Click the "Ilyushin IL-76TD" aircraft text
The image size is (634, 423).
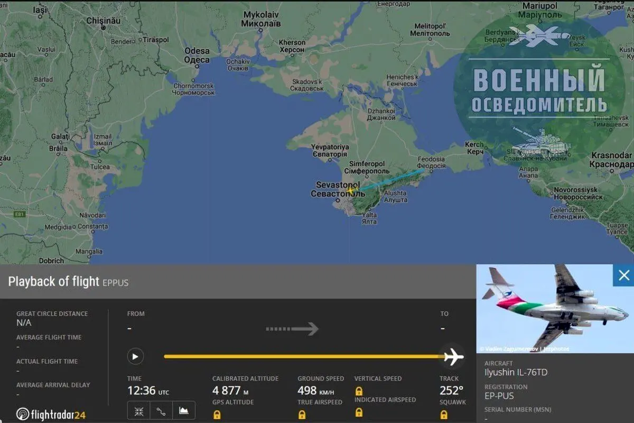coord(516,372)
